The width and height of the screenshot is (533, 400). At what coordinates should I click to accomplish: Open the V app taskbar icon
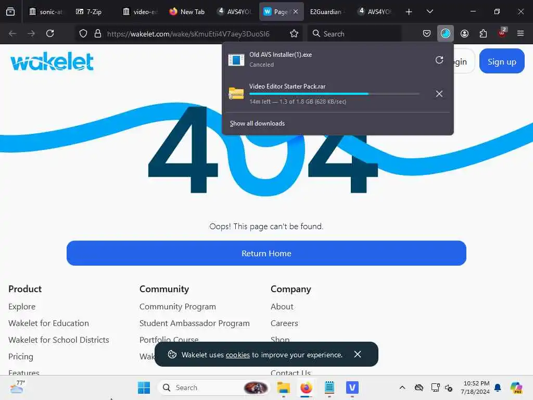[x=352, y=387]
